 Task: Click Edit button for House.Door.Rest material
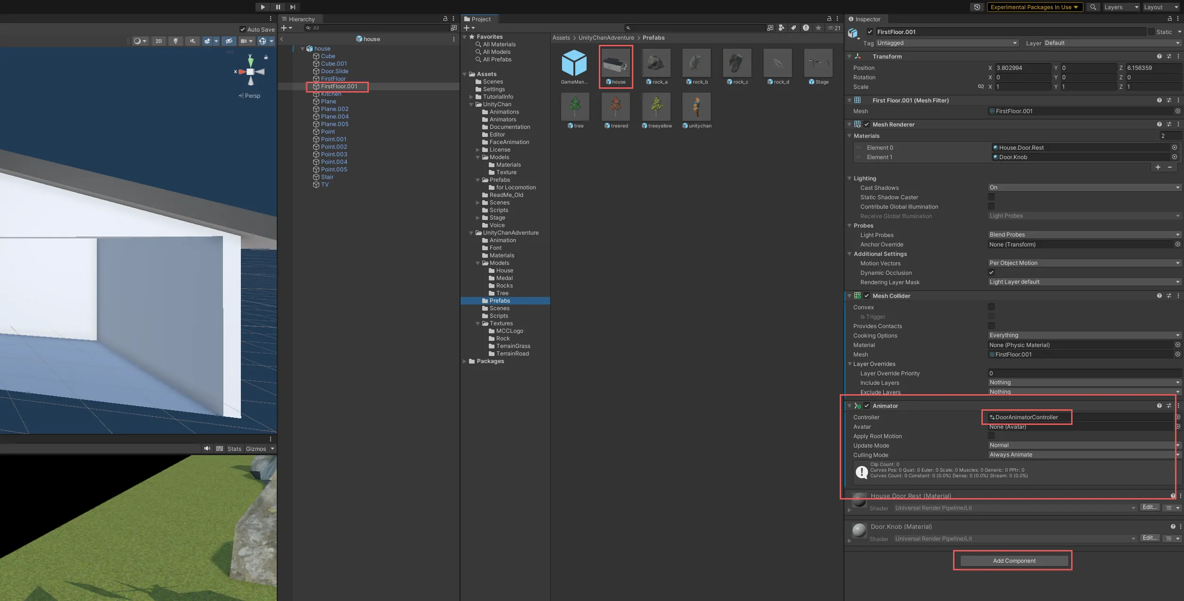coord(1150,507)
